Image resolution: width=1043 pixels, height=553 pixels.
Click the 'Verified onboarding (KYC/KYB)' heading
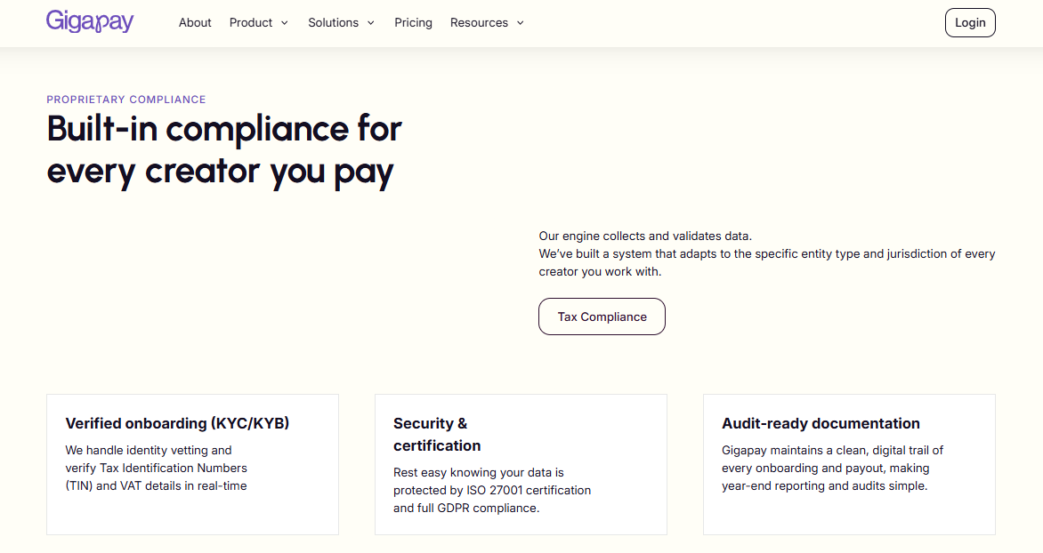pyautogui.click(x=178, y=423)
